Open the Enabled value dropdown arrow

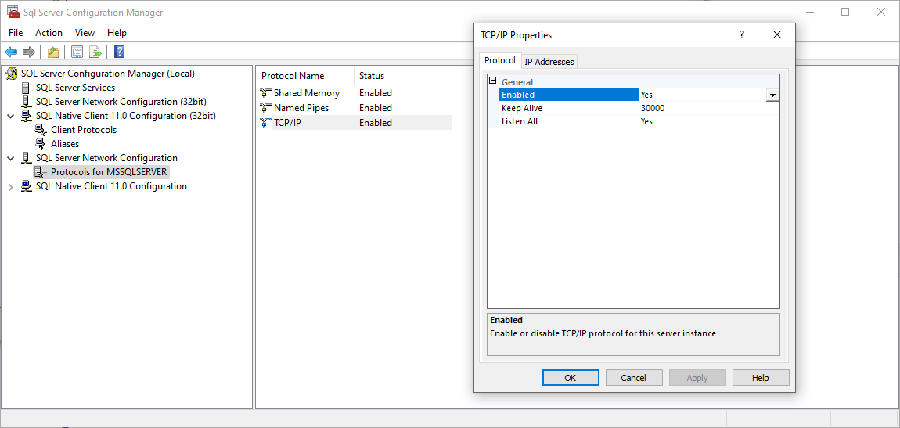772,95
